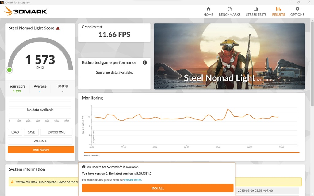Open the Options gear icon
Screen dimensions: 314x196
(x=297, y=9)
